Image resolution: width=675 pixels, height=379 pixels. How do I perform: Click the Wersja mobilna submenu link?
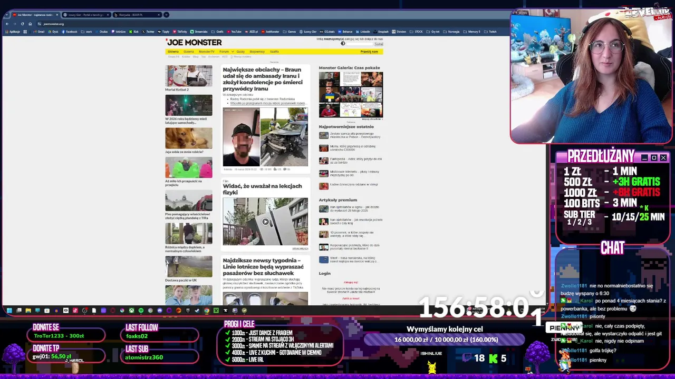tap(242, 56)
